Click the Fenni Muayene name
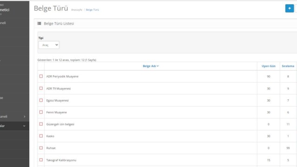The height and width of the screenshot is (167, 297). (x=57, y=112)
